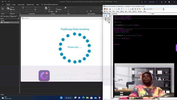Click the Save icon in VBA toolbar
Image resolution: width=177 pixels, height=100 pixels.
click(x=110, y=9)
